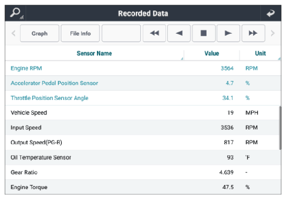The width and height of the screenshot is (286, 199).
Task: Open the search magnifier icon
Action: point(16,13)
